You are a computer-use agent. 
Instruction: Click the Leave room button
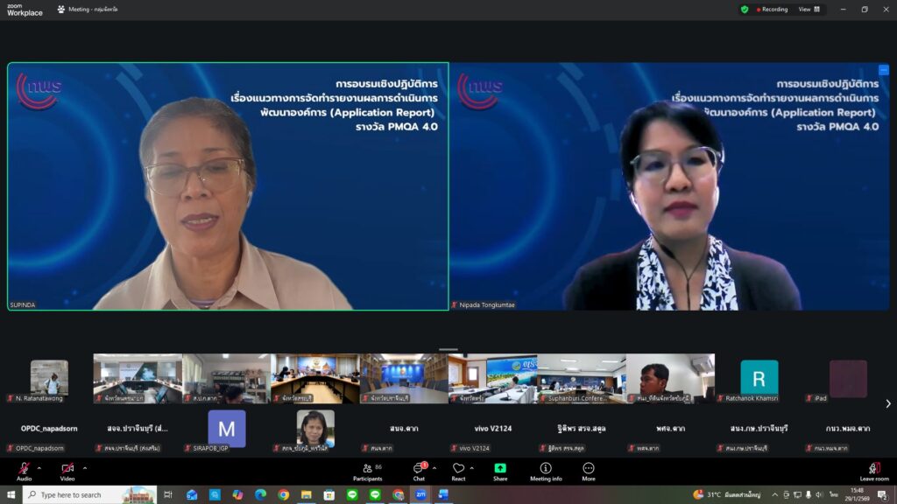pyautogui.click(x=873, y=472)
